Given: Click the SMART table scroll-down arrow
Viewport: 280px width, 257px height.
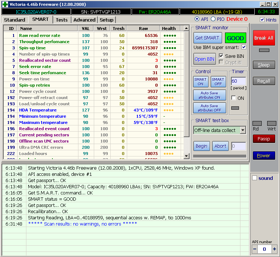Looking at the screenshot, I should 186,156.
